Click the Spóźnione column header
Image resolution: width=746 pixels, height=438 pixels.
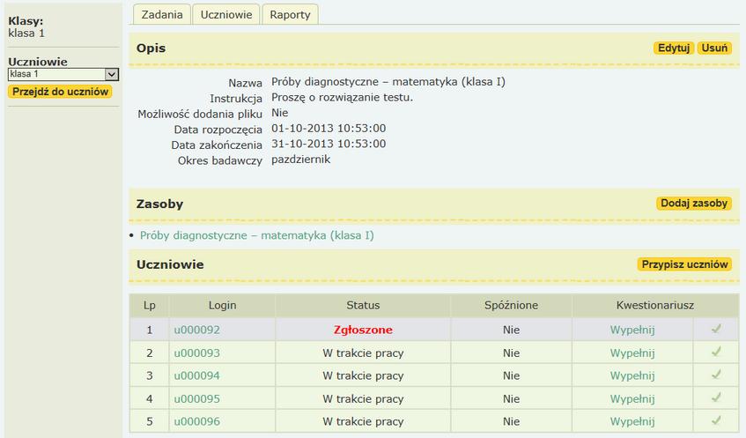511,305
